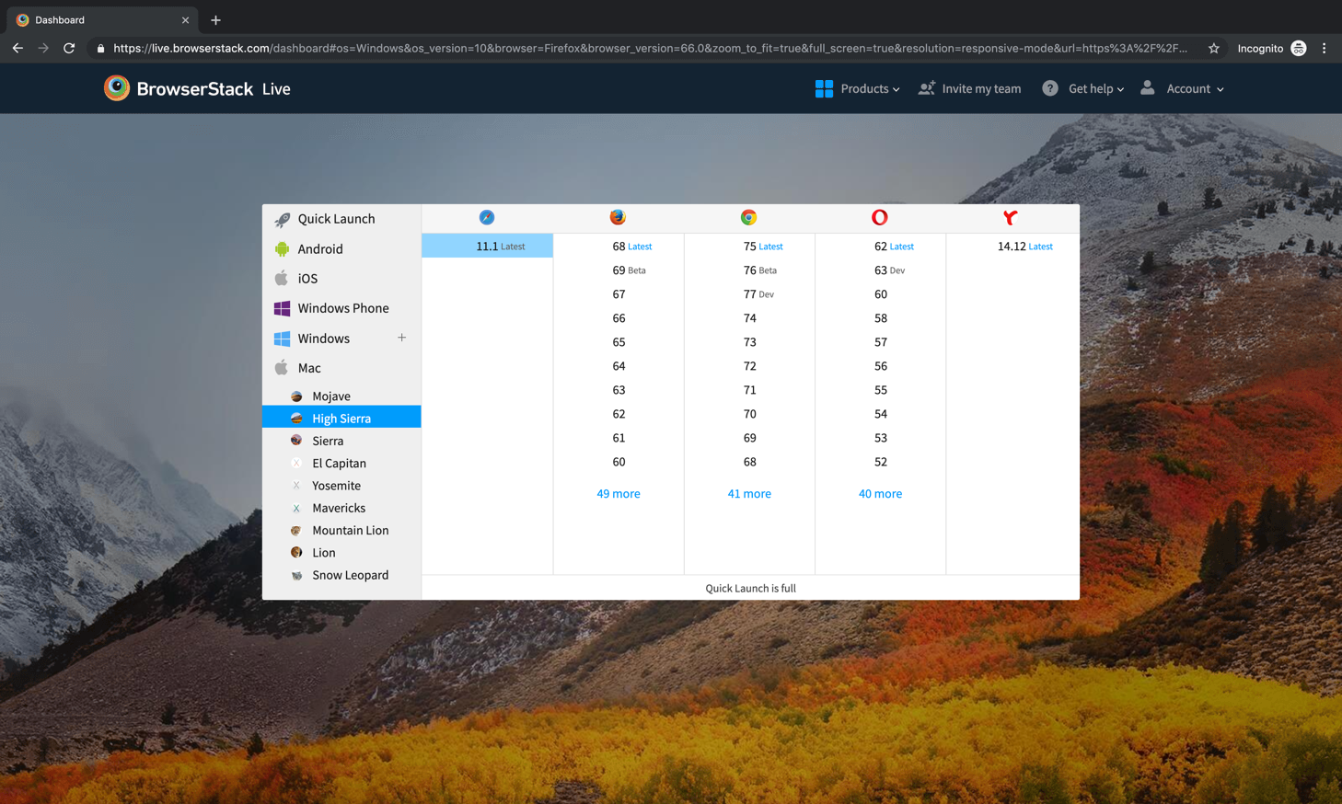Choose the High Sierra OS version
The height and width of the screenshot is (804, 1342).
[x=341, y=419]
